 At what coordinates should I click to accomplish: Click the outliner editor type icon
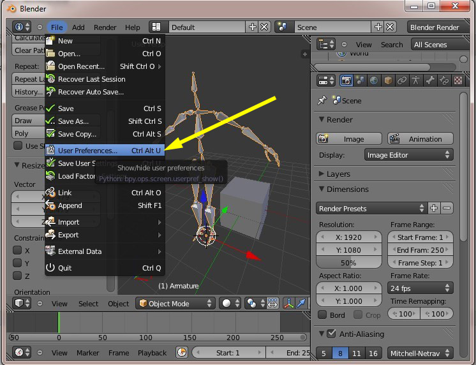click(x=326, y=45)
